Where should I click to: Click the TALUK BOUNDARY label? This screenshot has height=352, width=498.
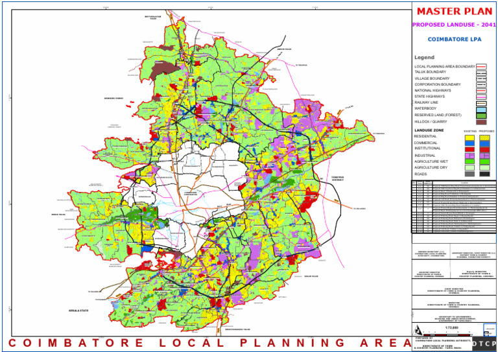point(430,73)
